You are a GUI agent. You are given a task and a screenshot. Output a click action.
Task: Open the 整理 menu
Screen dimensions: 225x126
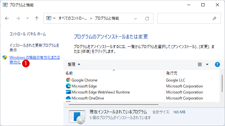click(74, 64)
